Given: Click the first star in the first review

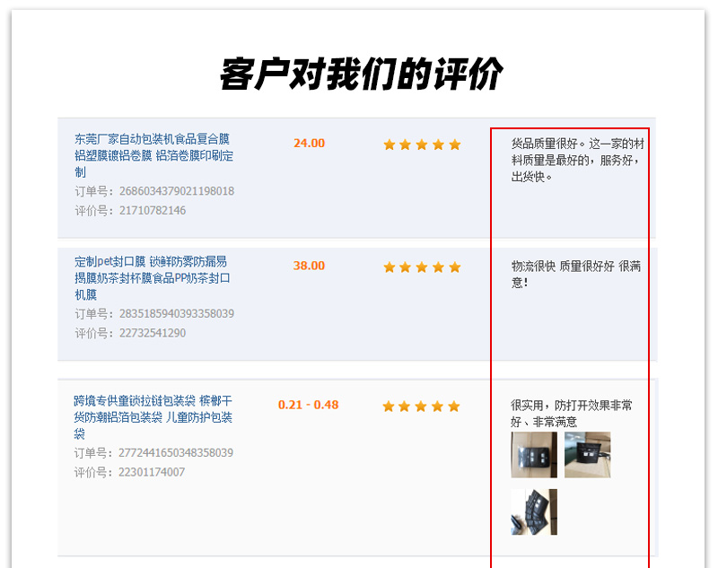Looking at the screenshot, I should 390,144.
